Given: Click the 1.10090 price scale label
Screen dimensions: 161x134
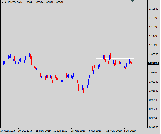Looking at the screenshot, I should 154,45.
